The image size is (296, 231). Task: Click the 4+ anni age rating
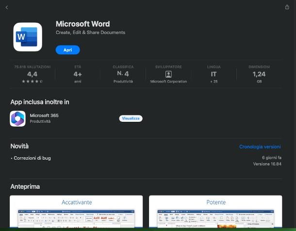(x=78, y=74)
